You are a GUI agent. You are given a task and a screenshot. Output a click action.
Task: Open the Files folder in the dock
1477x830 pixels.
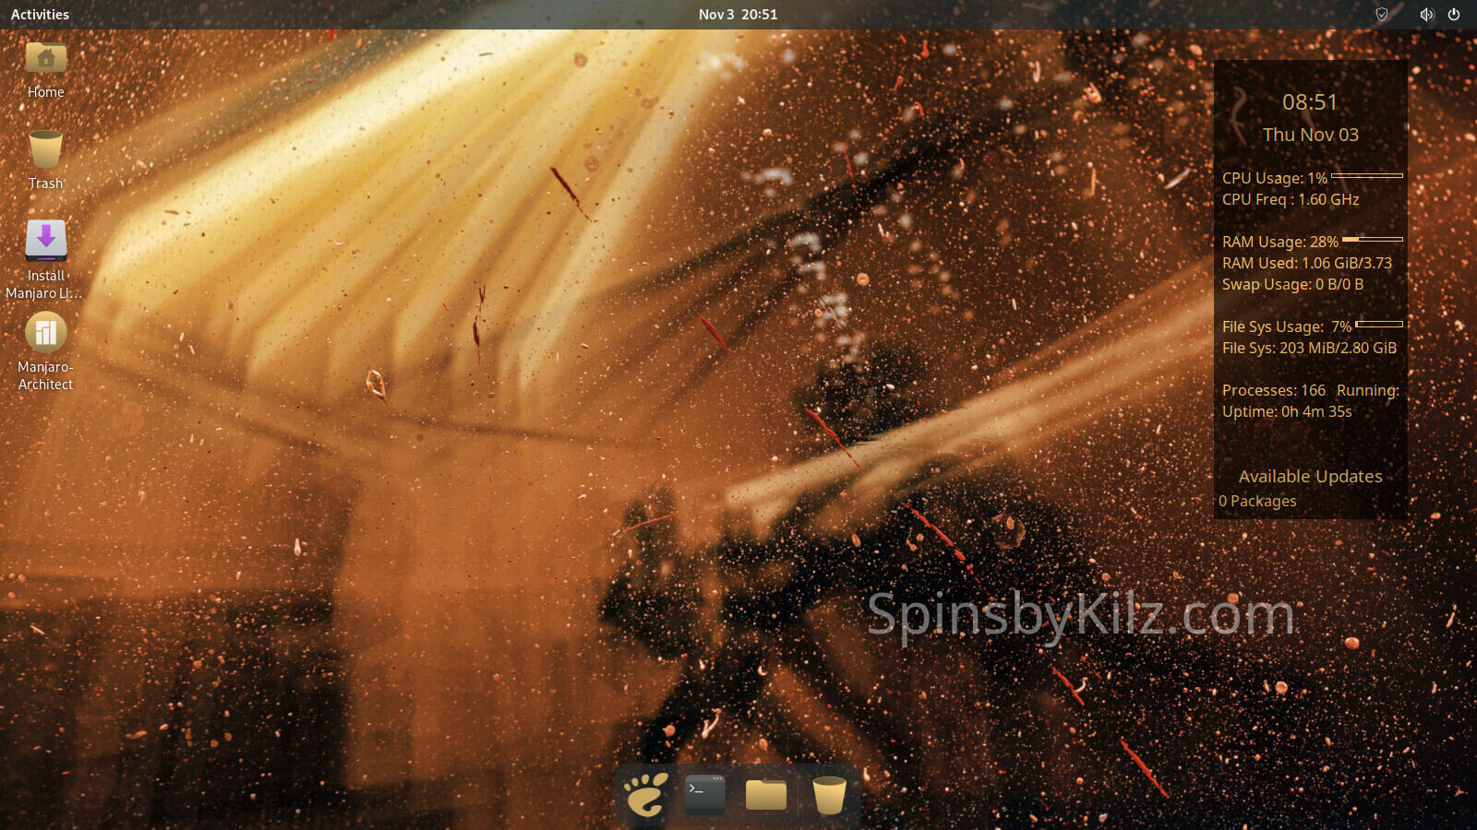click(766, 794)
